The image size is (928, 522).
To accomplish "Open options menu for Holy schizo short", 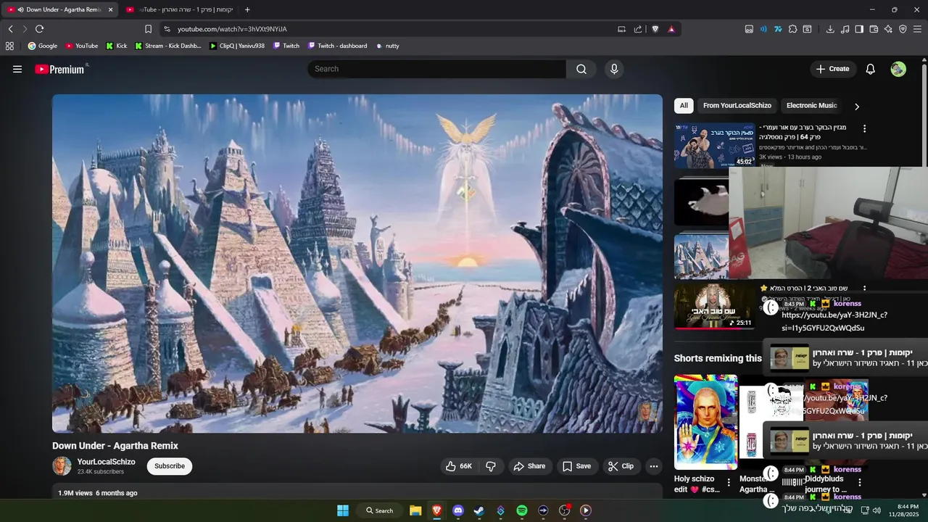I will (729, 481).
